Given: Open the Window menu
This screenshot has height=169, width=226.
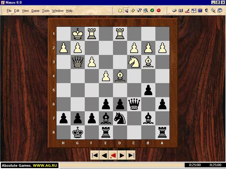Looking at the screenshot, I should [58, 11].
